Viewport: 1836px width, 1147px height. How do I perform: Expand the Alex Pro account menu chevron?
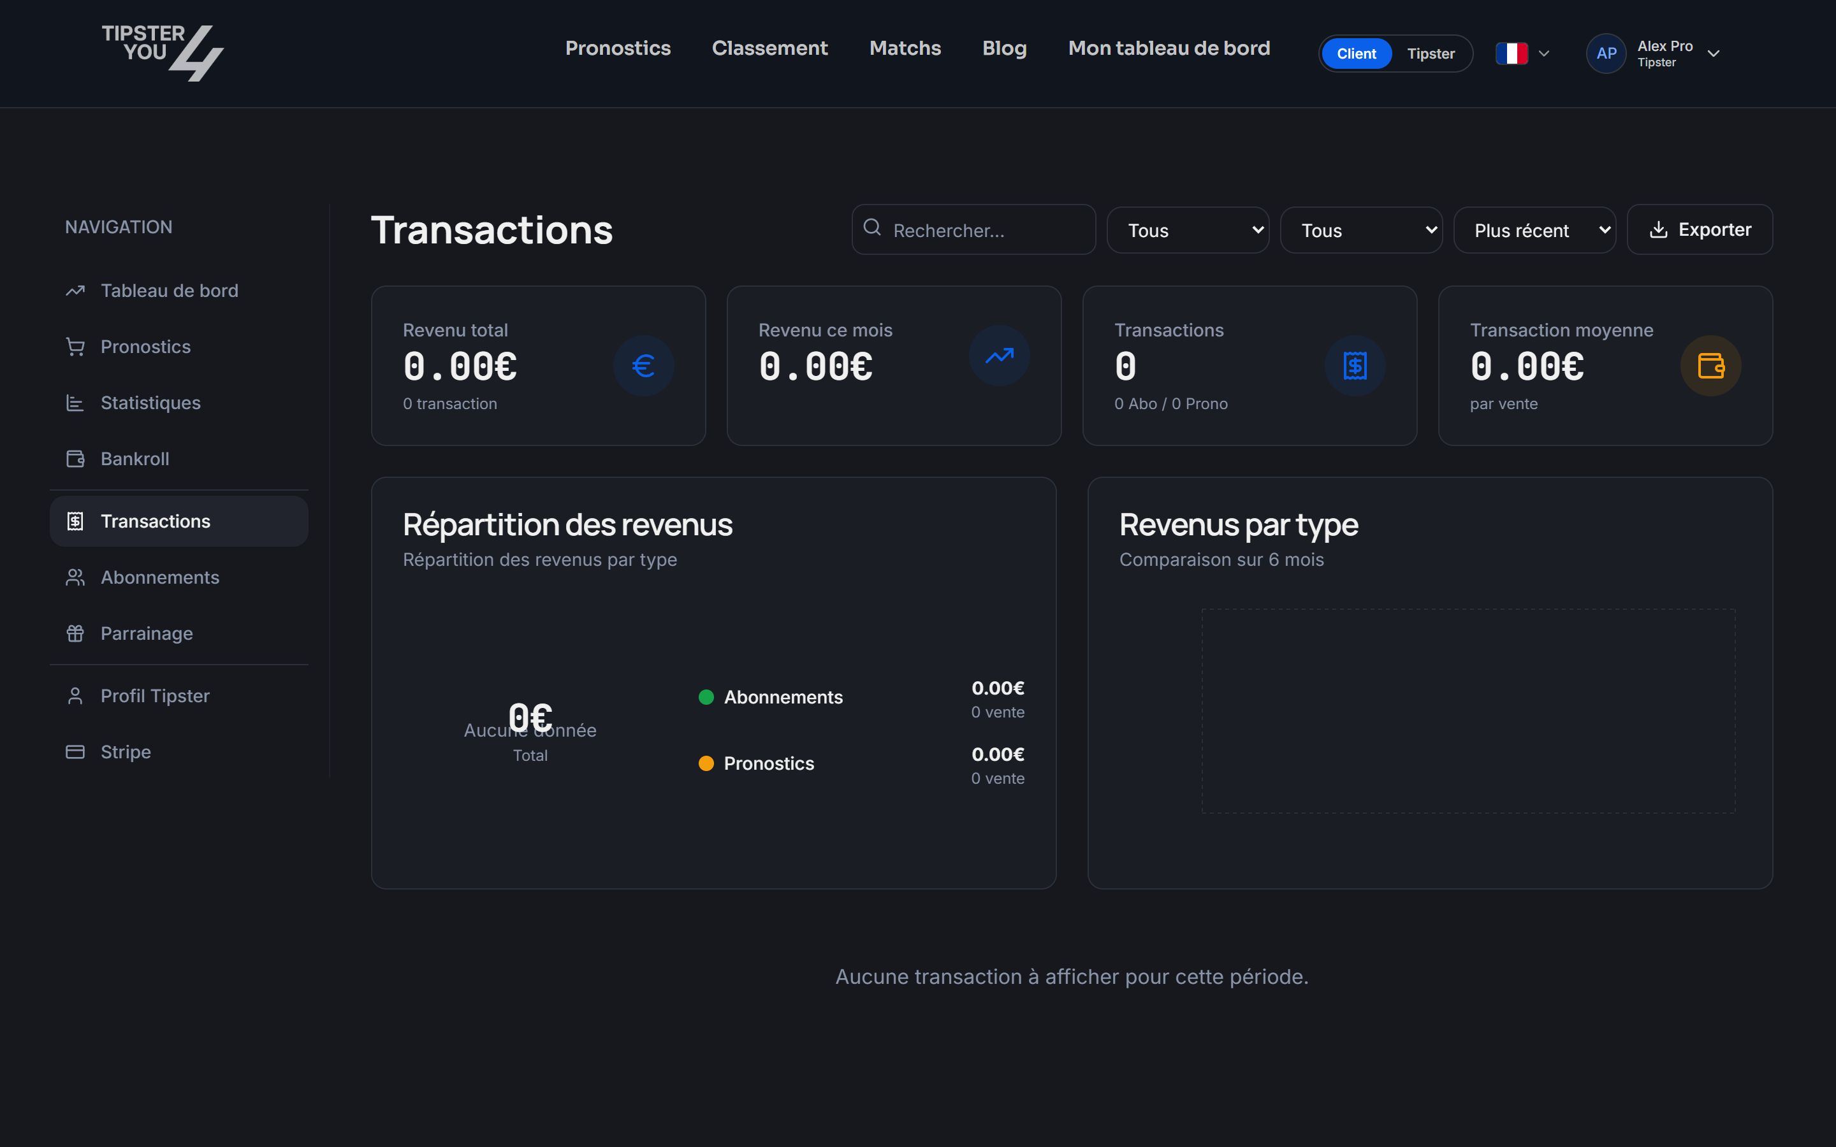click(x=1713, y=54)
